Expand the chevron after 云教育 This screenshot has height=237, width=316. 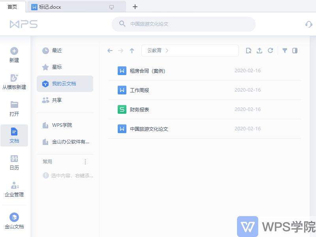click(167, 51)
